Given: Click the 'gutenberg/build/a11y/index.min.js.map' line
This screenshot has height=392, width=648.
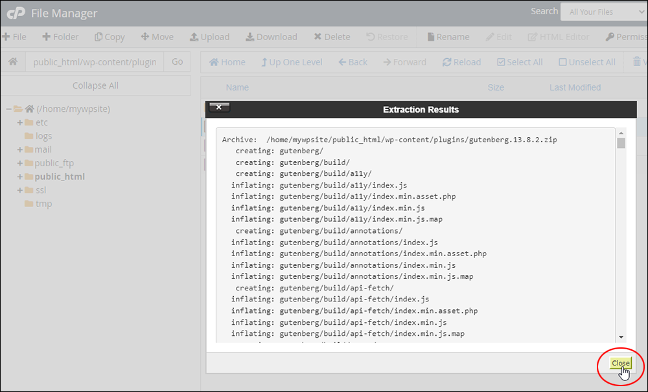Looking at the screenshot, I should (x=337, y=219).
